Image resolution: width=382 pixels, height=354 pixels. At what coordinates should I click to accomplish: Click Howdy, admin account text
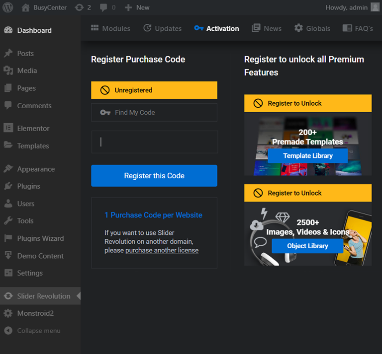point(346,7)
